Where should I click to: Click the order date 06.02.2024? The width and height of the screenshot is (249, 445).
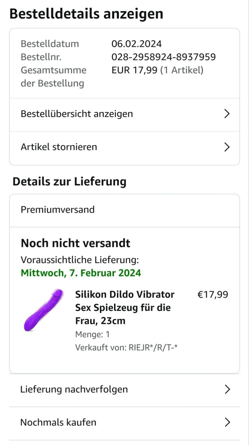[137, 44]
